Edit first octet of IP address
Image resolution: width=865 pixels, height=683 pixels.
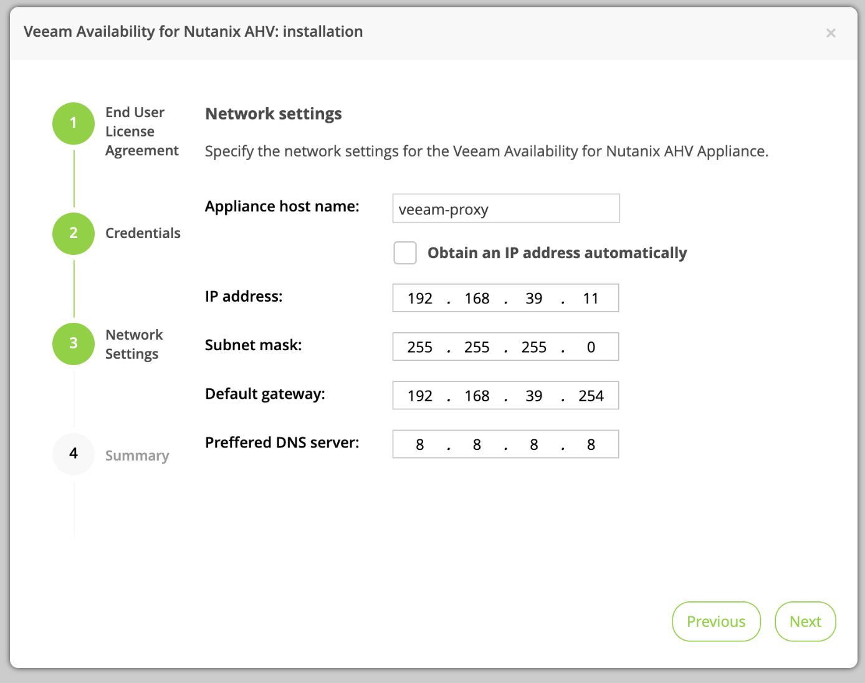point(420,299)
